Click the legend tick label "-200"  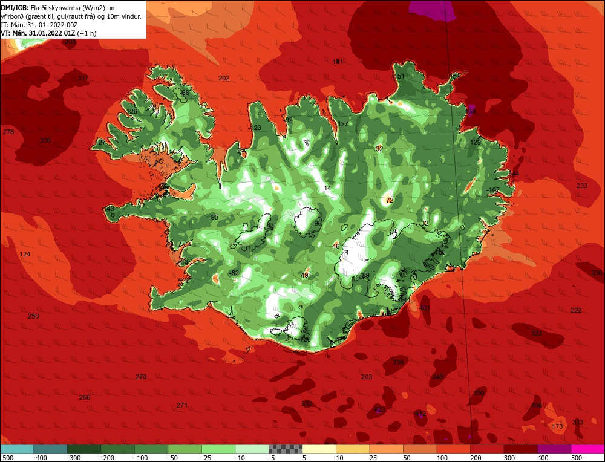108,458
